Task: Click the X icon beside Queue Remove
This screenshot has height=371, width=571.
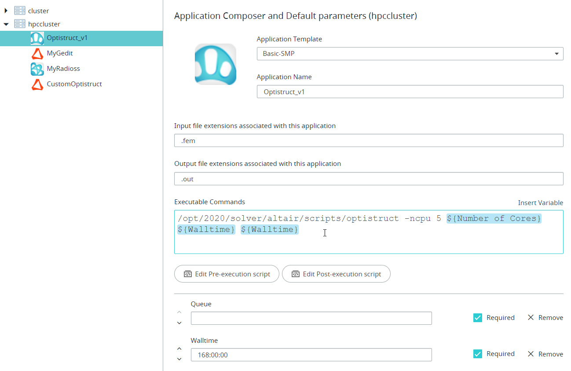Action: click(x=531, y=318)
